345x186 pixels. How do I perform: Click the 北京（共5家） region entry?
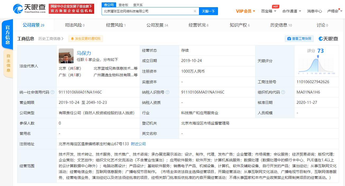coord(70,68)
